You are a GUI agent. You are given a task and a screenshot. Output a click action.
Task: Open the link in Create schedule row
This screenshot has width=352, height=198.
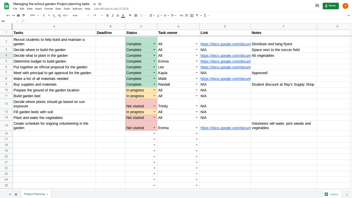[x=225, y=128]
